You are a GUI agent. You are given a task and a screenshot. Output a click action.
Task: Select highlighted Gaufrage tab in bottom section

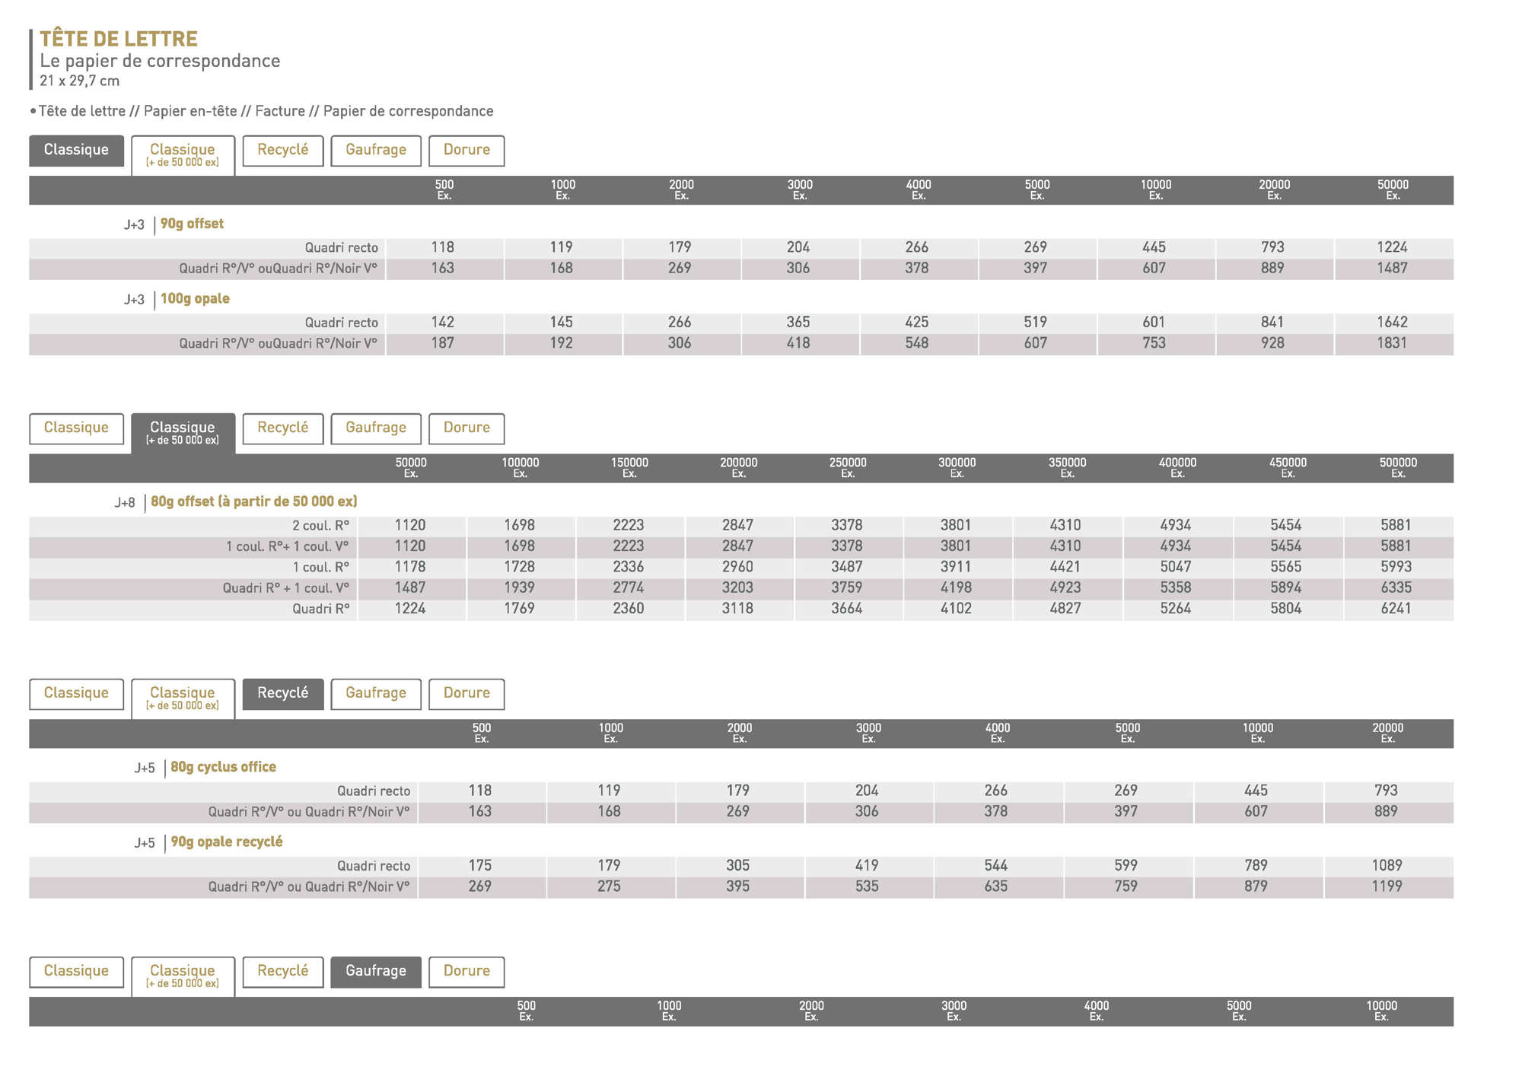[x=375, y=971]
